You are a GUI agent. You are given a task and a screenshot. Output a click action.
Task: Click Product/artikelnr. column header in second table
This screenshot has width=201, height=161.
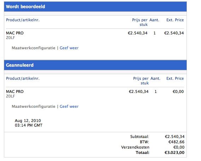coord(23,78)
